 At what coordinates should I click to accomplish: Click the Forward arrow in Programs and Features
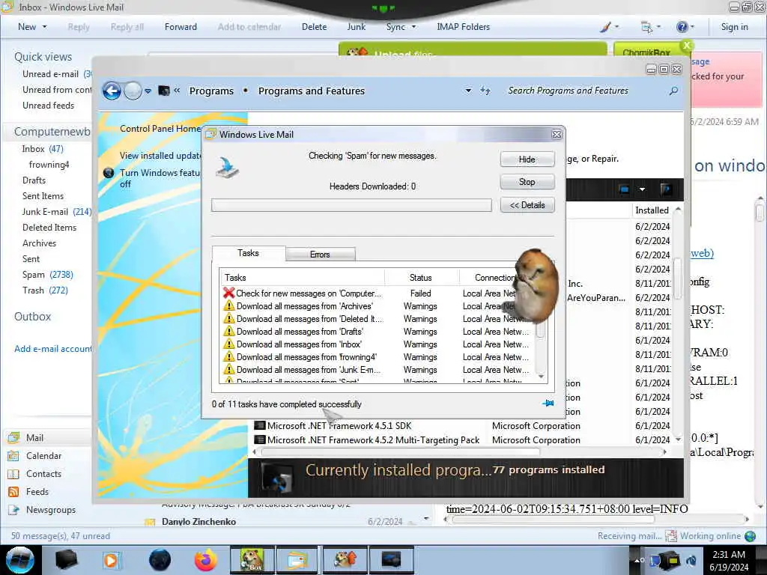133,91
